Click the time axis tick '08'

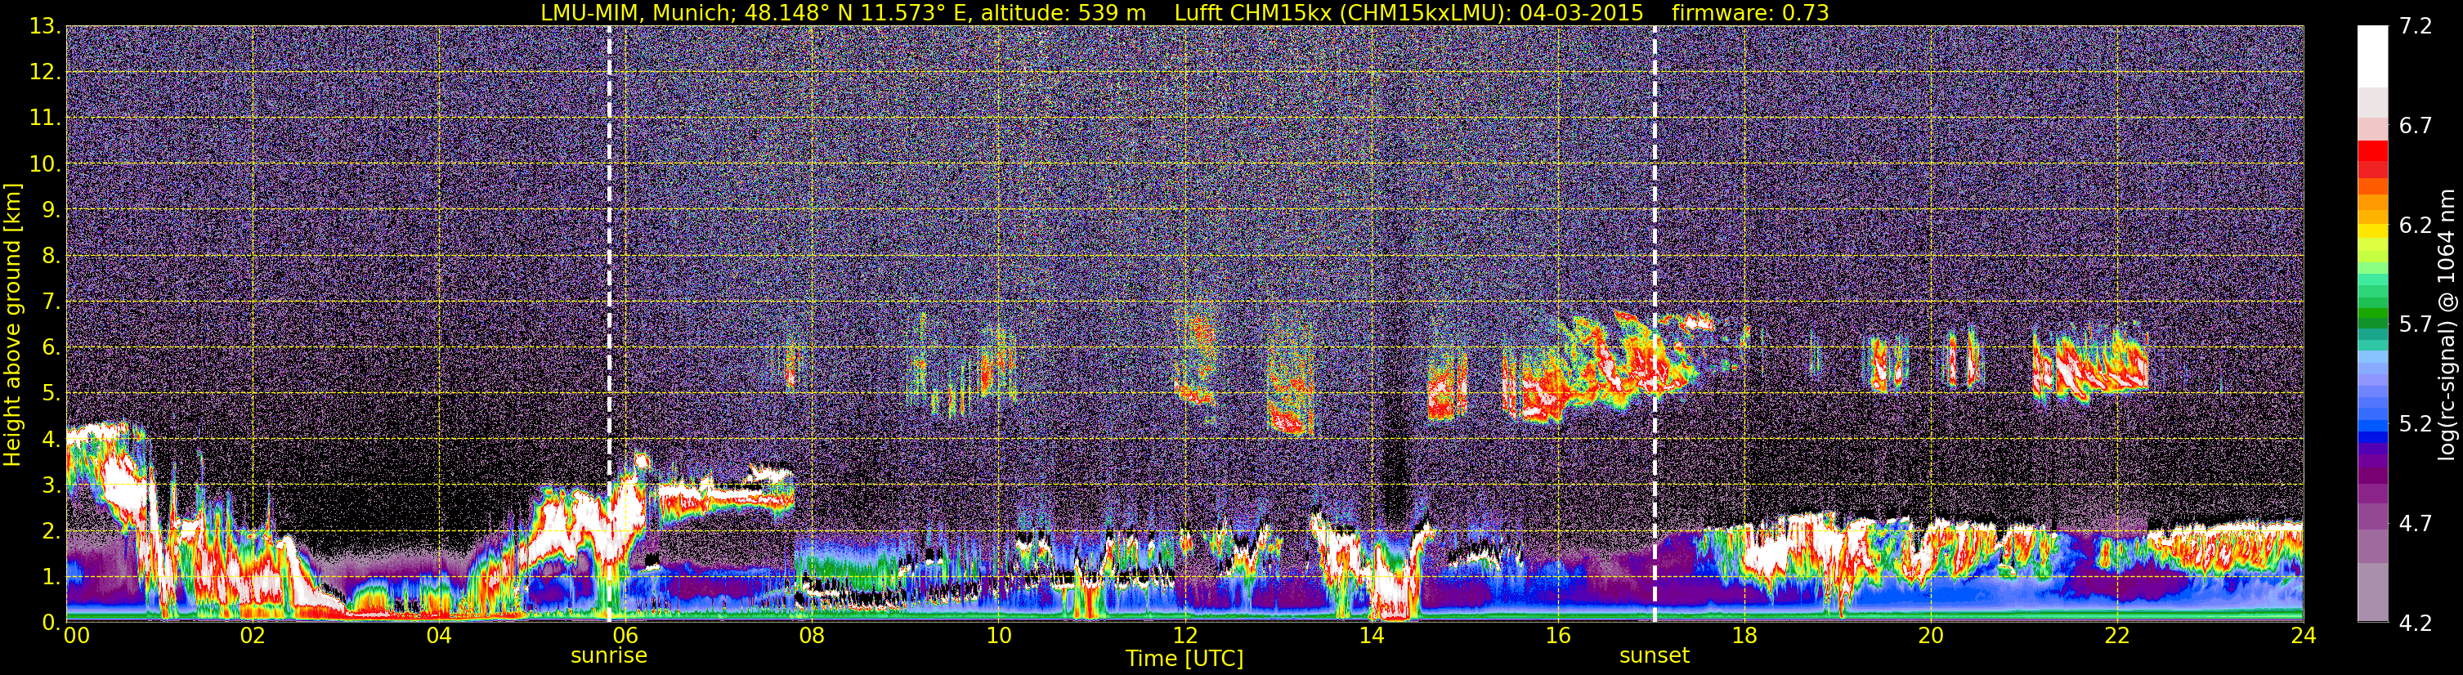point(812,637)
